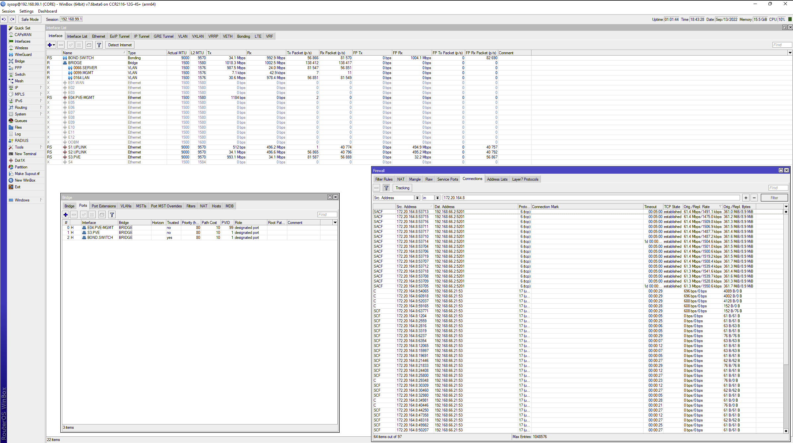Click the Undo arrow icon in toolbar
This screenshot has width=793, height=443.
click(x=4, y=20)
